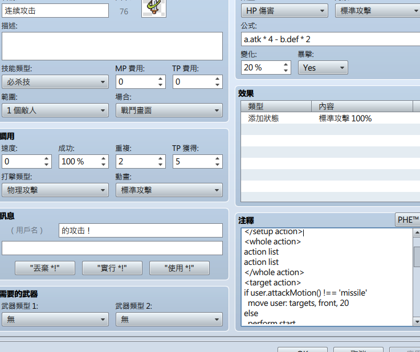Open the 動畫 dropdown showing 標準攻擊
Screen dimensions: 420x352
[x=169, y=190]
